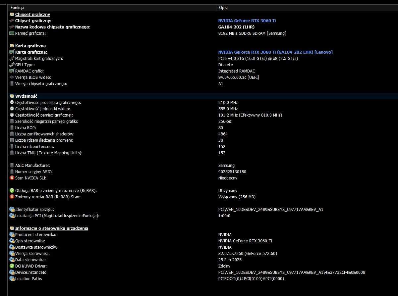Click the gear icon beside Location Paths
Image resolution: width=398 pixels, height=296 pixels.
pos(12,278)
